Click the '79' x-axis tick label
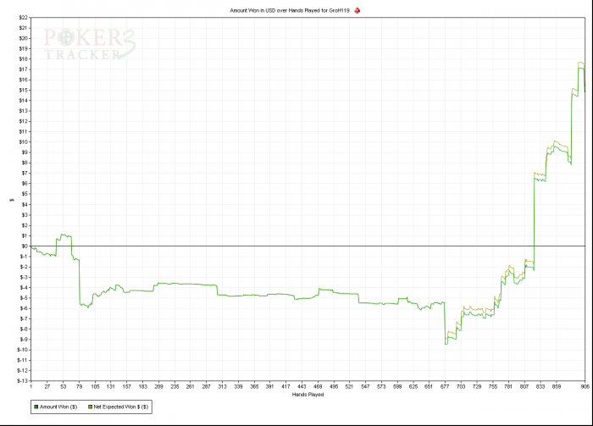The width and height of the screenshot is (593, 426). pos(79,387)
